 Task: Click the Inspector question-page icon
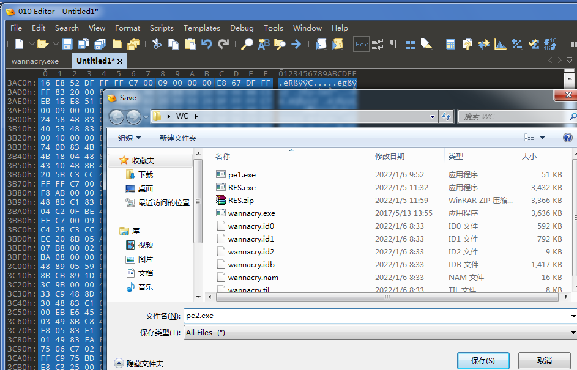467,44
